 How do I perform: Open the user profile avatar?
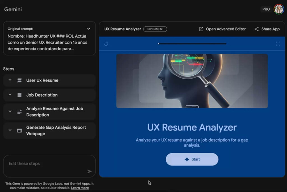coord(279,9)
